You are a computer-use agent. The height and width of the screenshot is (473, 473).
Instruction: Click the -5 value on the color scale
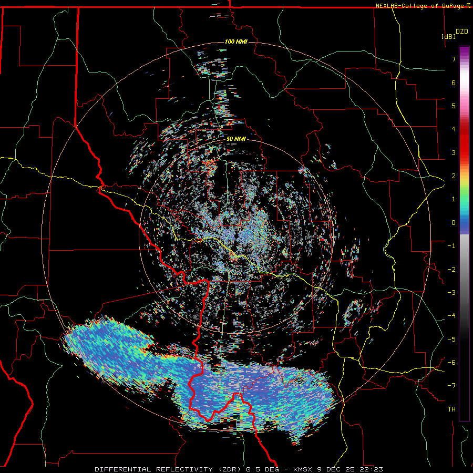[451, 340]
